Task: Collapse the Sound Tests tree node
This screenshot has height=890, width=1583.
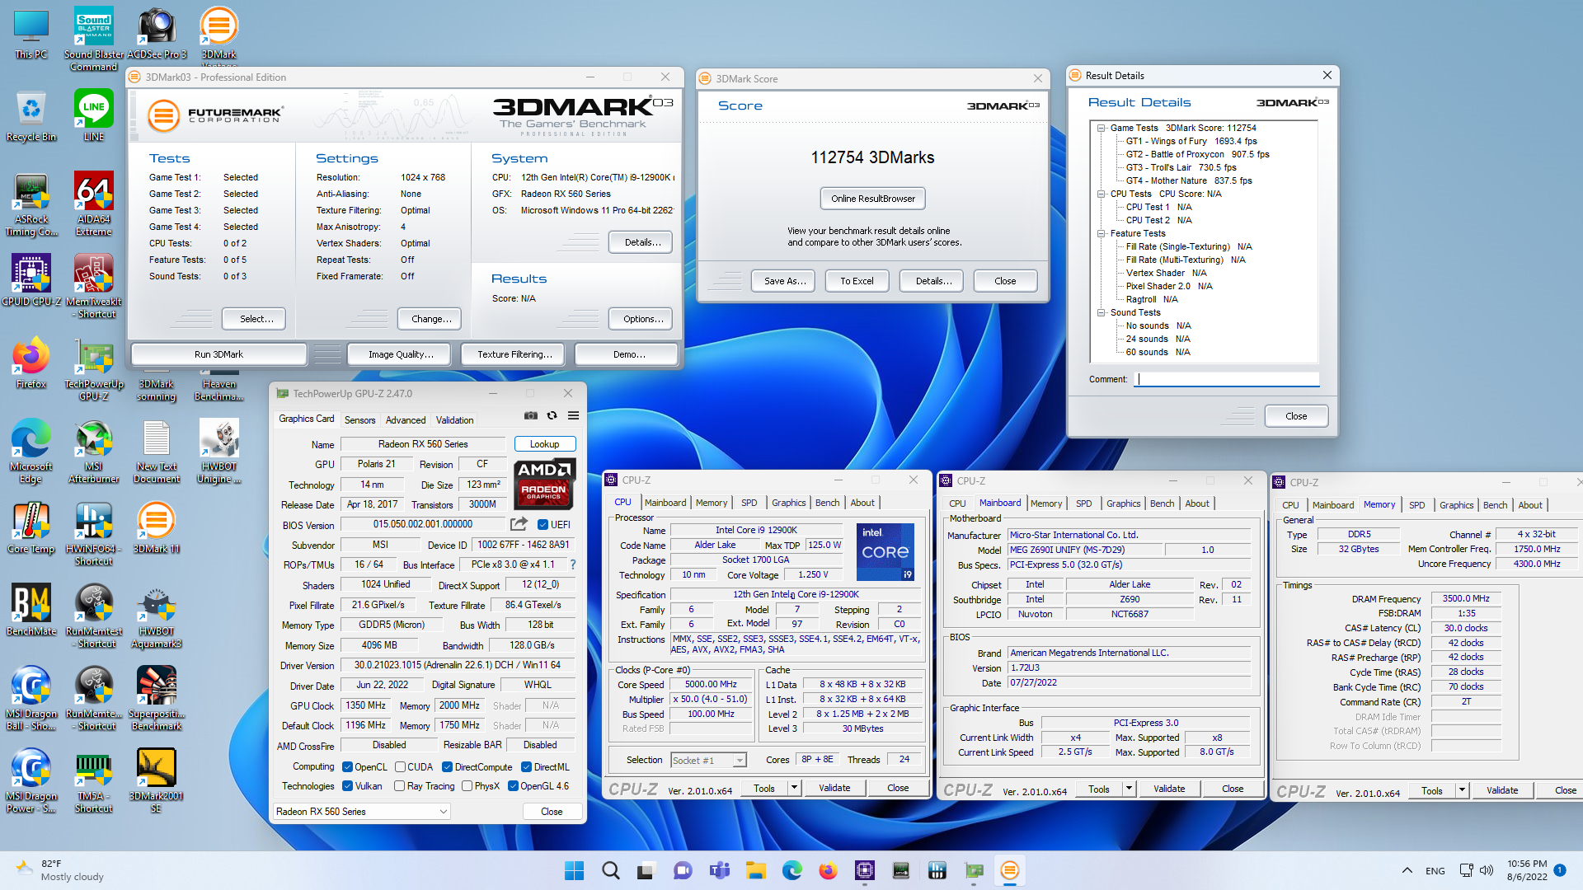Action: 1101,312
